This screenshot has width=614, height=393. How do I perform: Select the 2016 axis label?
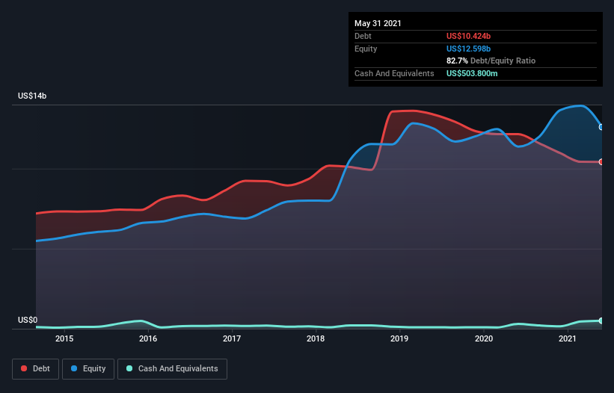point(148,338)
